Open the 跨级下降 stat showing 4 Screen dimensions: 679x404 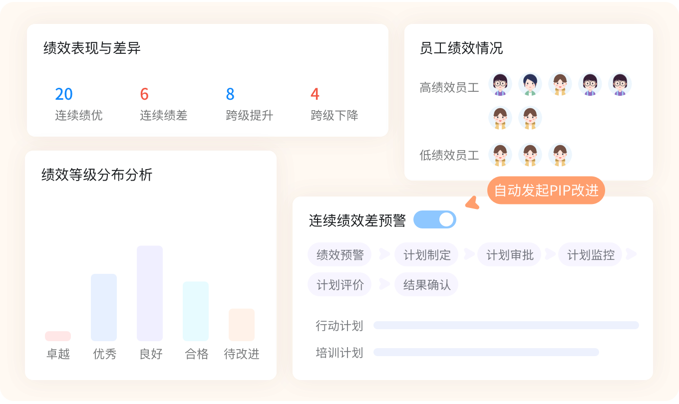tap(315, 94)
